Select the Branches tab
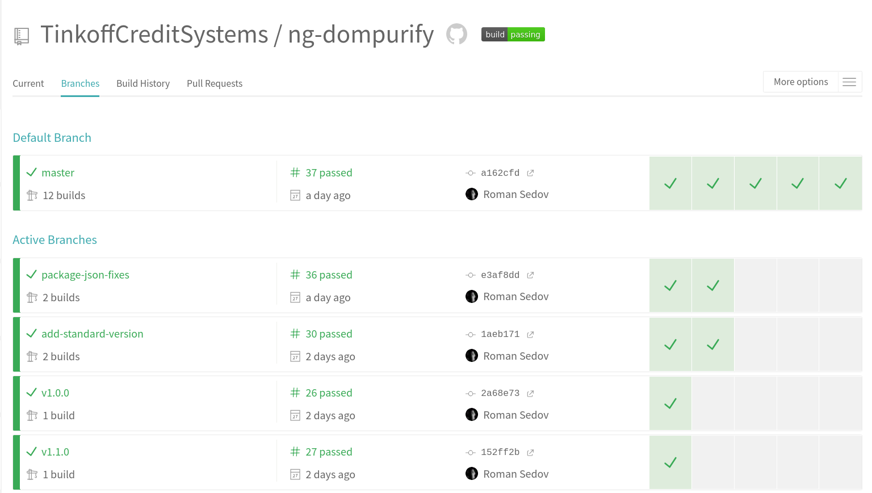The image size is (872, 493). (80, 83)
